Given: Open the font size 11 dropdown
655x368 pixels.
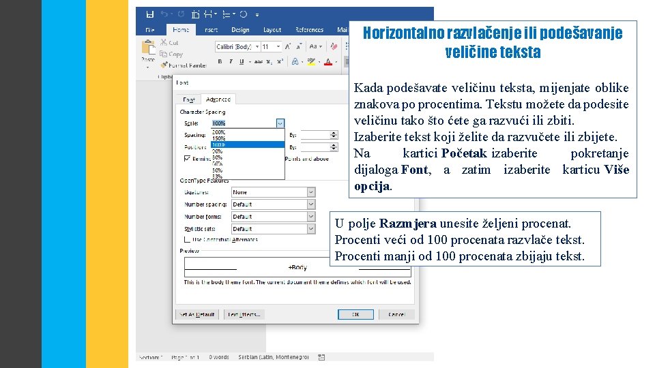Looking at the screenshot, I should coord(278,47).
